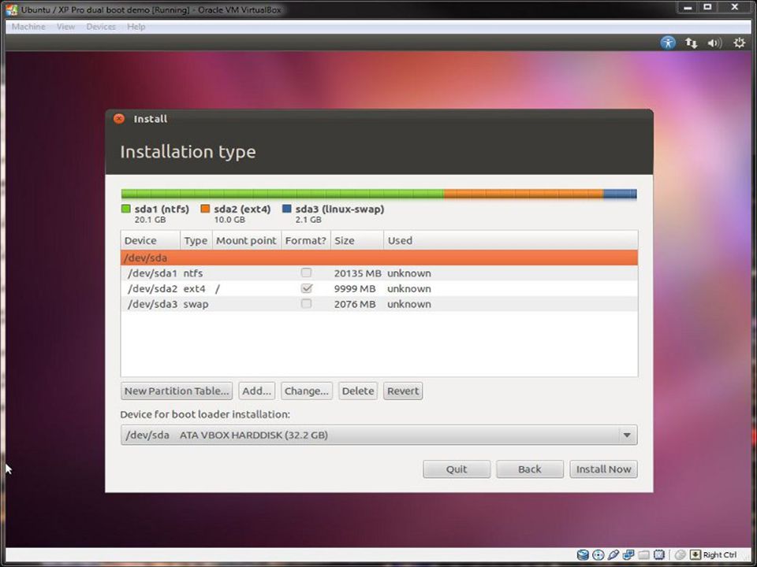Open the network indicator in Ubuntu panel
The image size is (757, 567).
(691, 43)
